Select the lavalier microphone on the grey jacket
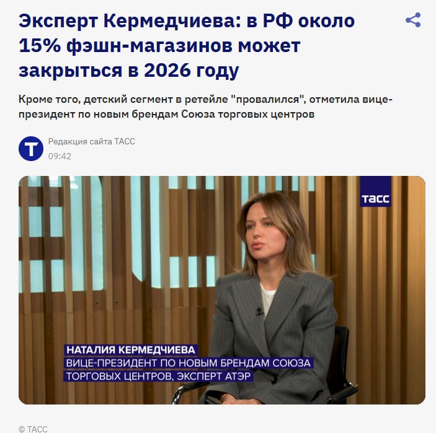The image size is (436, 433). [x=259, y=312]
